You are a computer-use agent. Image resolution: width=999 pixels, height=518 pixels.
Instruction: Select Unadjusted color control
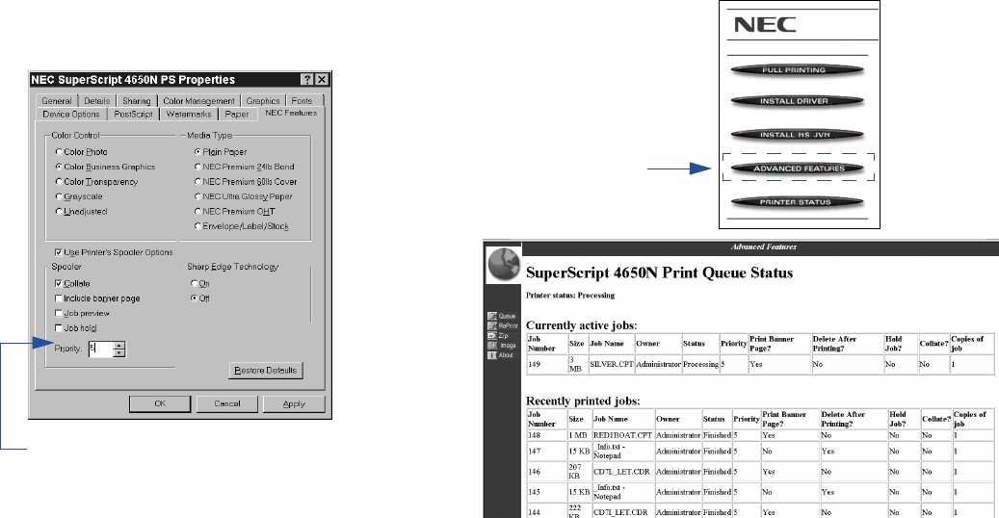pos(59,212)
